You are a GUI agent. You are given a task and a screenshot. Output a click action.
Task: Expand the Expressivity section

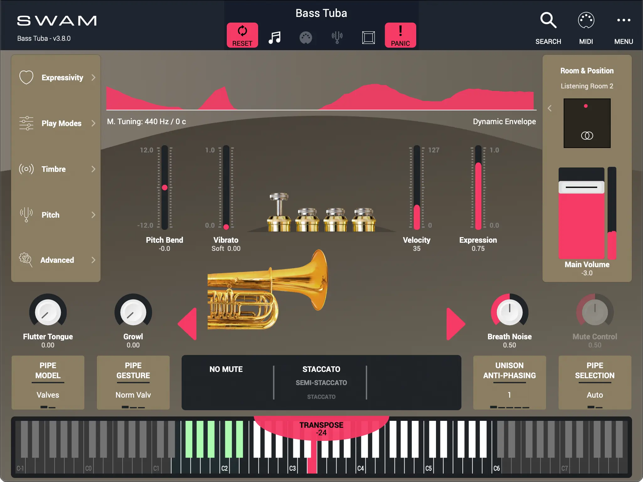(56, 77)
